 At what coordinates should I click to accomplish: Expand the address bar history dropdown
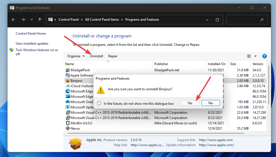[x=207, y=20]
